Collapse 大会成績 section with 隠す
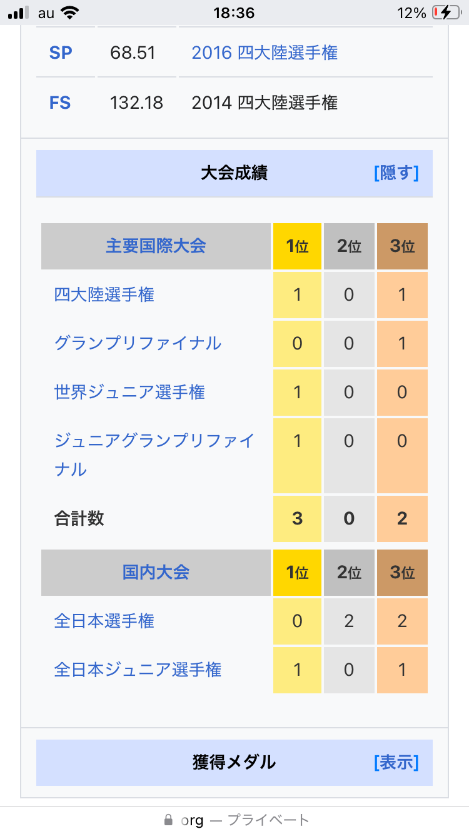 tap(396, 173)
